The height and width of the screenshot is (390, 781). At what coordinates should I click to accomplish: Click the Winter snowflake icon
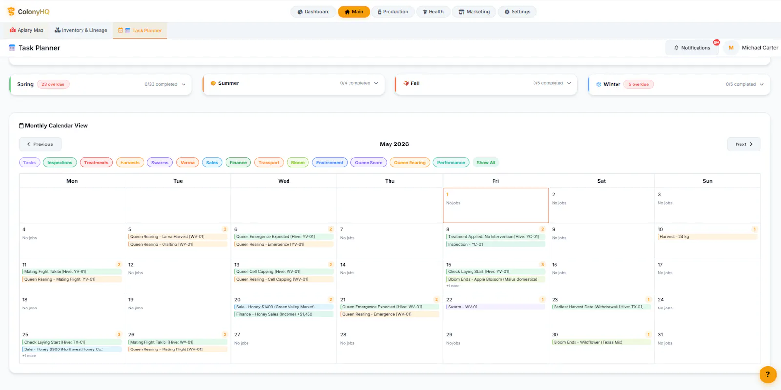pos(599,84)
